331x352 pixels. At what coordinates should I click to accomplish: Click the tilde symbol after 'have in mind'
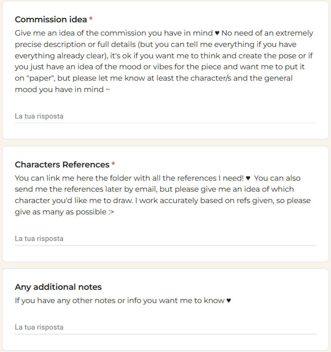(108, 89)
